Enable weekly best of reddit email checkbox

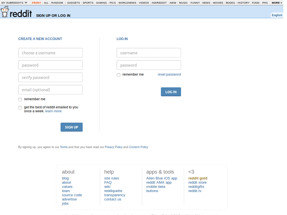(x=20, y=108)
